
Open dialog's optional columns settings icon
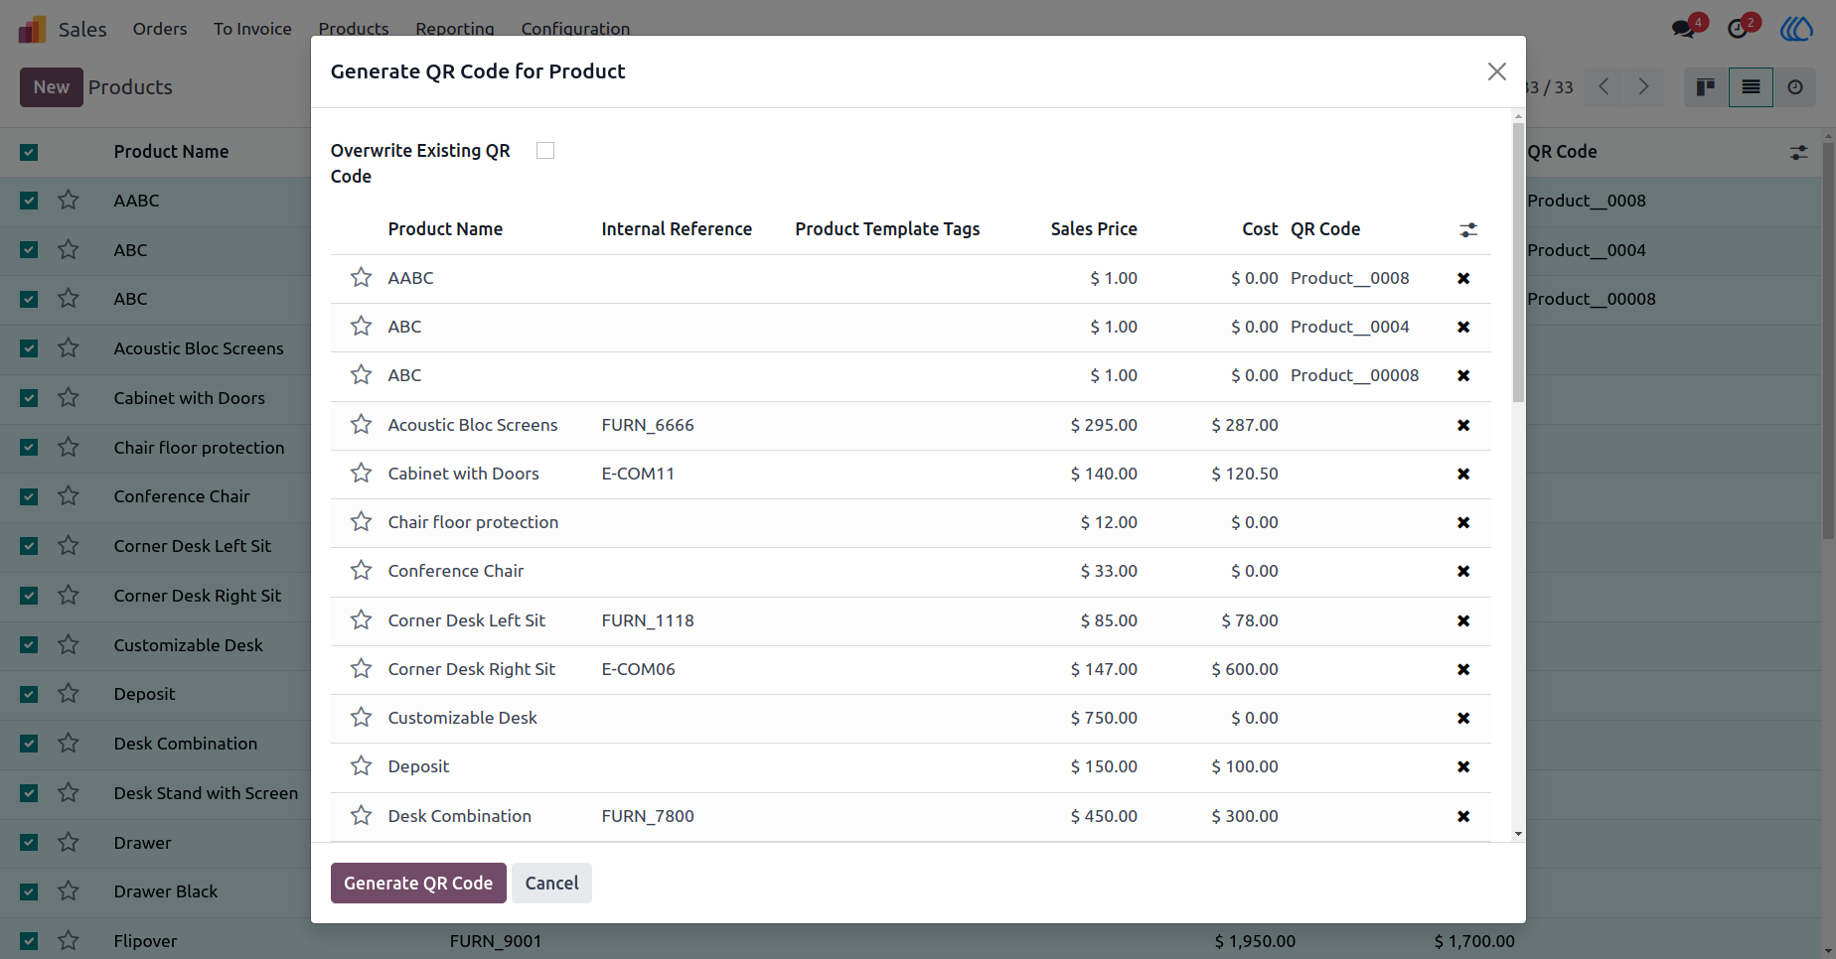coord(1468,230)
